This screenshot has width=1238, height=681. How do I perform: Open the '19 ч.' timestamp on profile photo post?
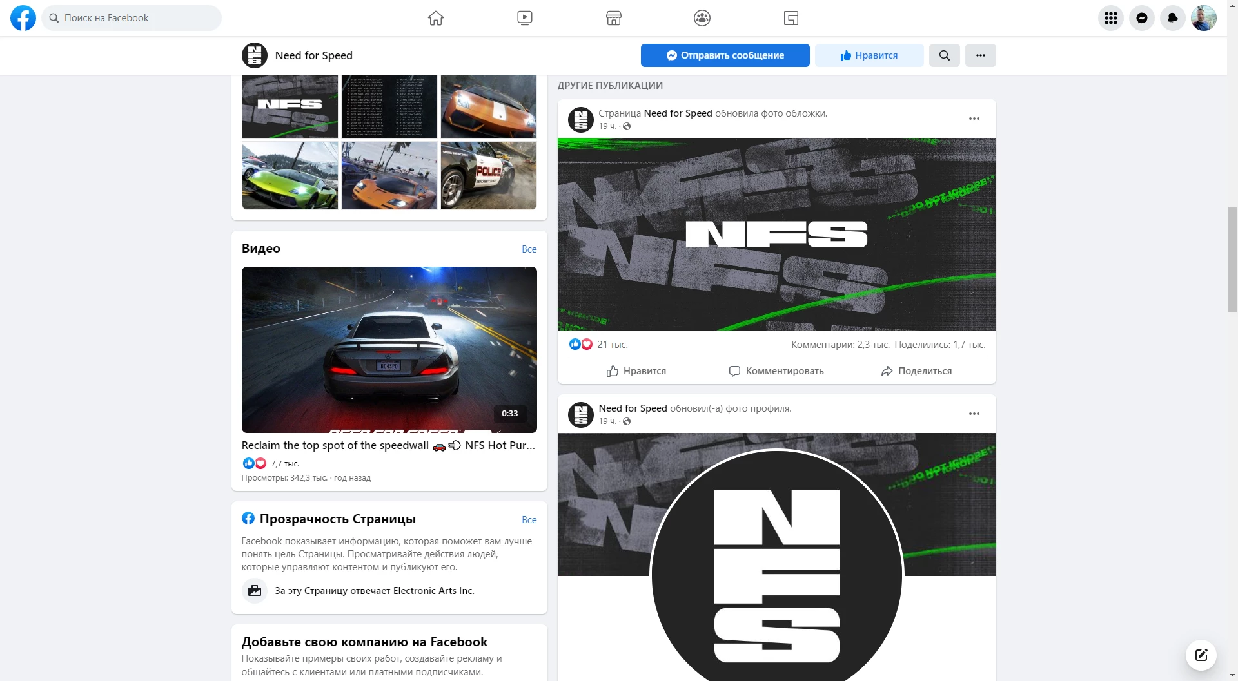coord(607,421)
